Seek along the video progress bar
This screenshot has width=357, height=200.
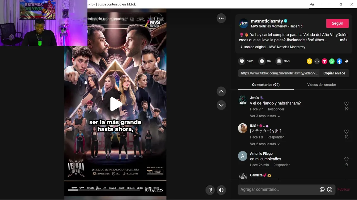click(105, 190)
